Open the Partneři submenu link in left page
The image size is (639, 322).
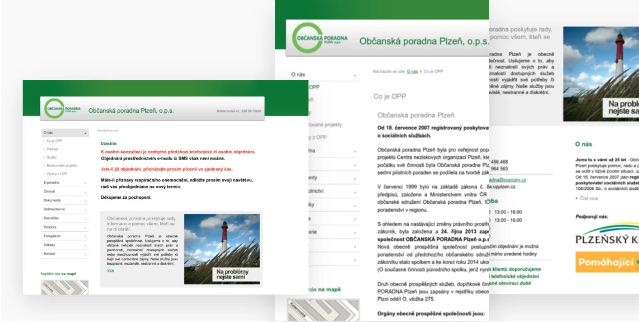pos(52,149)
